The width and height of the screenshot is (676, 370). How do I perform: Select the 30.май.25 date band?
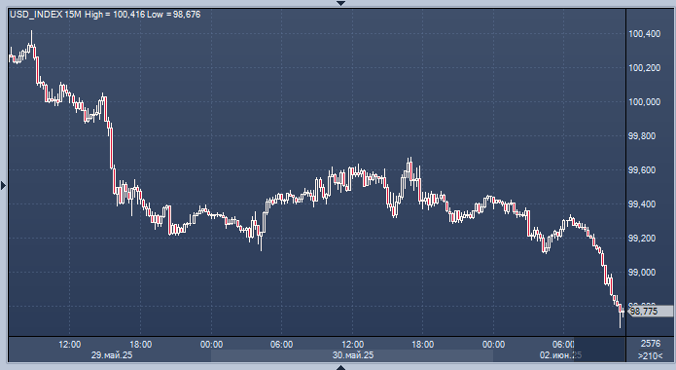tap(352, 355)
